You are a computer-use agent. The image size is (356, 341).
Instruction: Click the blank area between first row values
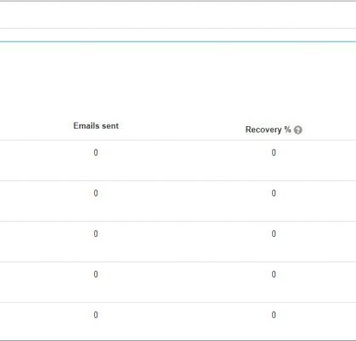(185, 160)
